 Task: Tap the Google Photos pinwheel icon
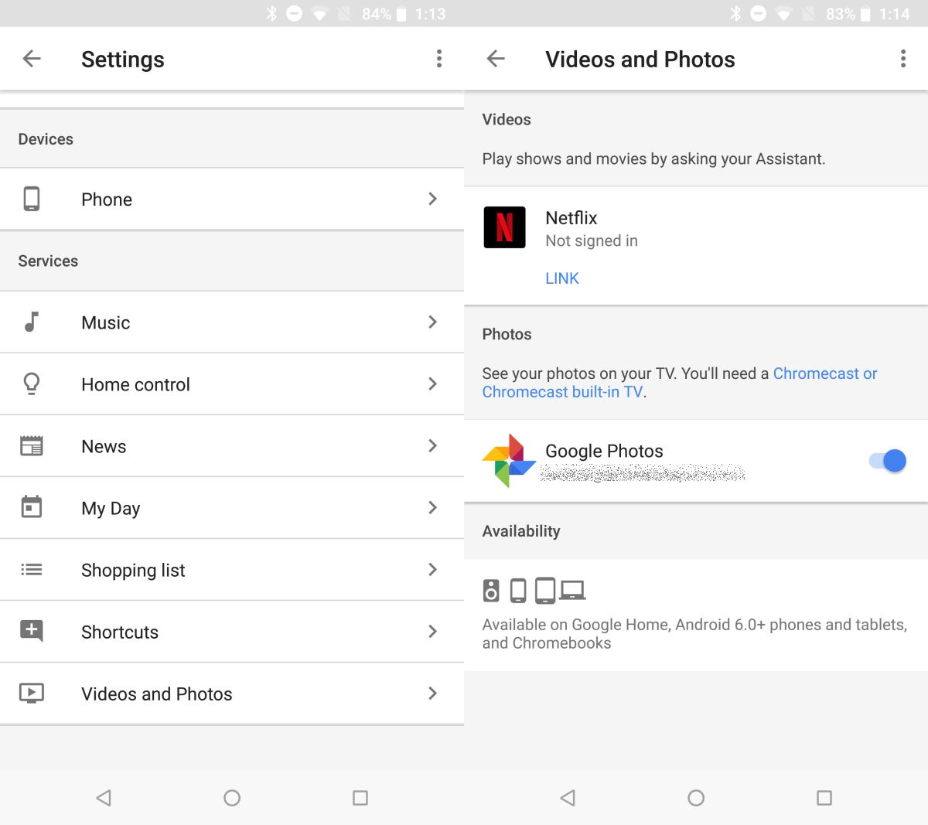point(508,461)
